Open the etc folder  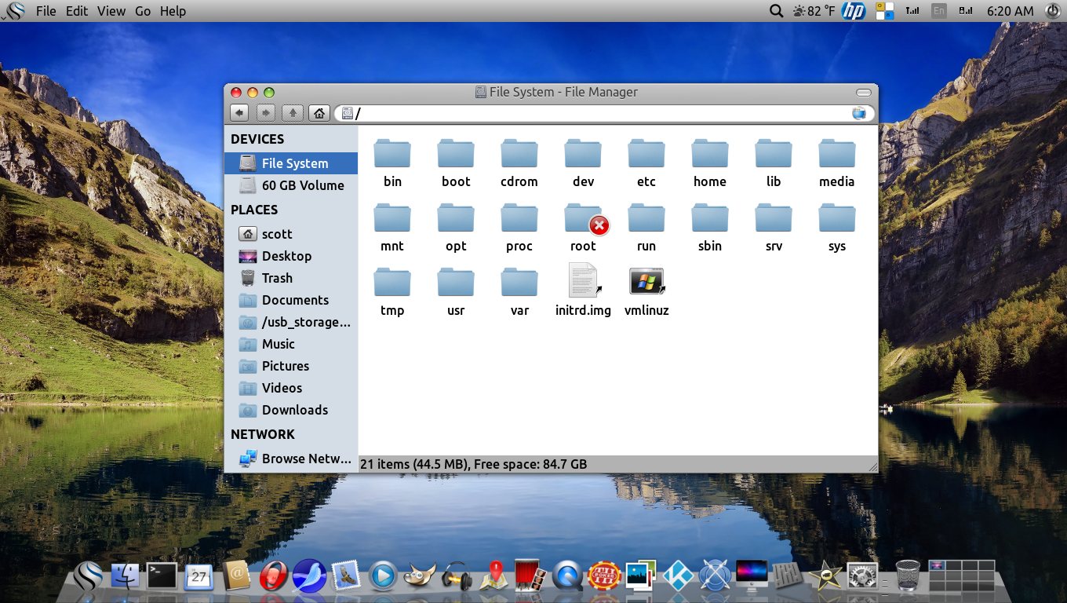click(646, 154)
